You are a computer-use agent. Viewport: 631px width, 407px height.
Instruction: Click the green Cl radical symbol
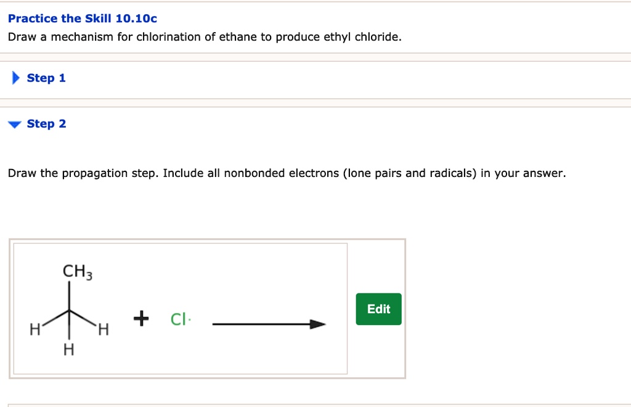[x=177, y=319]
